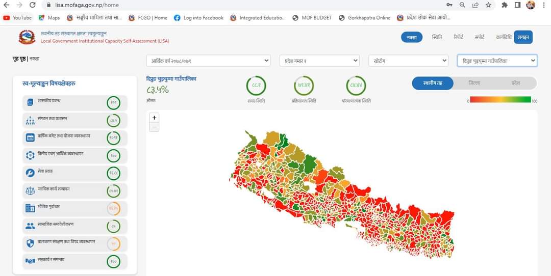551x276 pixels.
Task: Open the प्रदेश नम्बर १ province dropdown
Action: (320, 61)
